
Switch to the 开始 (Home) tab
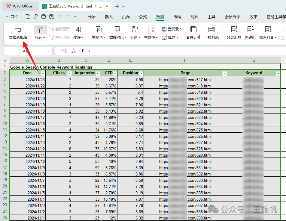pyautogui.click(x=91, y=17)
